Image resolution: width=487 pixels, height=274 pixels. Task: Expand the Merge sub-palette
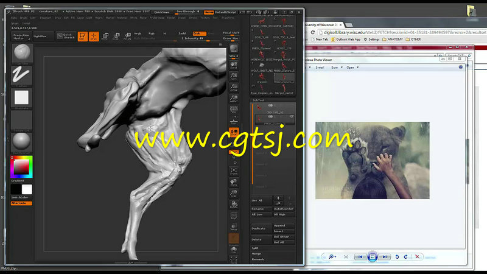tap(256, 254)
